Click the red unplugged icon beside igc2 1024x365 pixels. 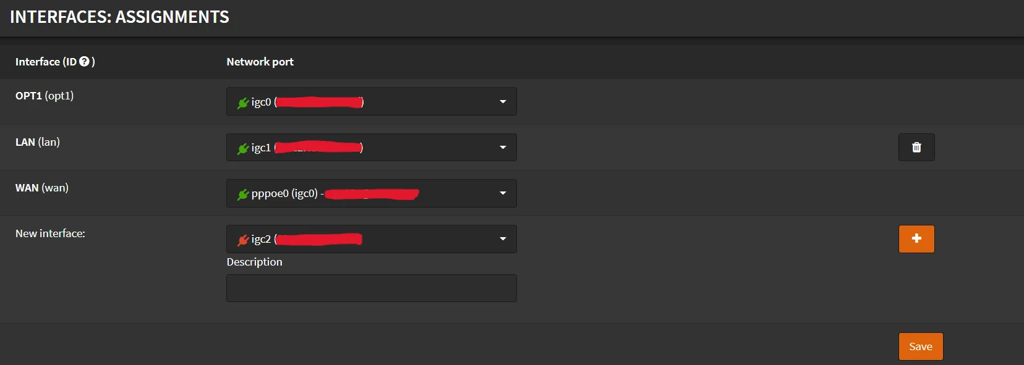243,240
